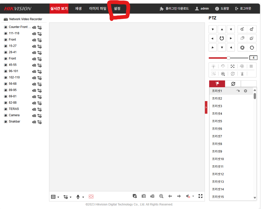Pan PTZ camera up
This screenshot has width=261, height=209.
pos(222,29)
